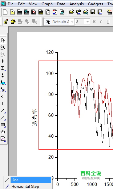Click the X axis tick label 1000
113x189 pixels.
pos(92,184)
